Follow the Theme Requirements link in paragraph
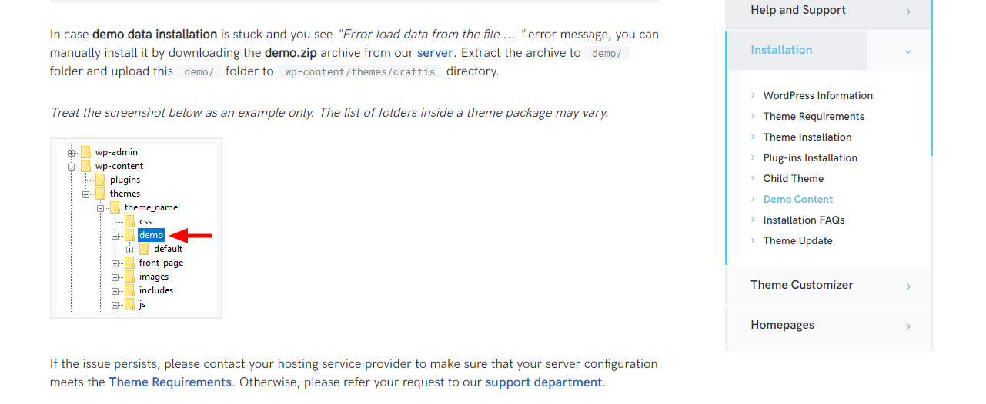The height and width of the screenshot is (404, 986). tap(170, 382)
